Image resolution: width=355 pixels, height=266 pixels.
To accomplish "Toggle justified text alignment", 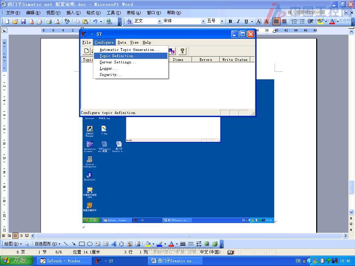I will coord(276,21).
